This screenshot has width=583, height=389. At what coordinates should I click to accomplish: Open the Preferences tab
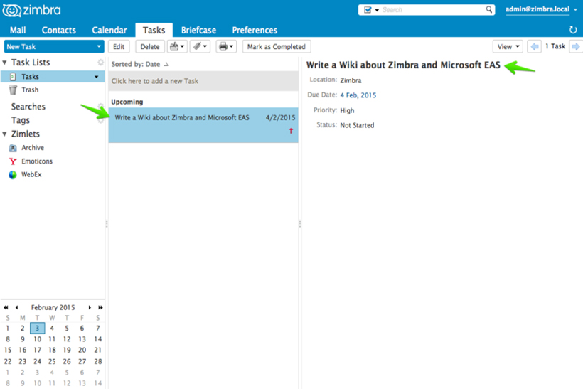click(x=255, y=30)
